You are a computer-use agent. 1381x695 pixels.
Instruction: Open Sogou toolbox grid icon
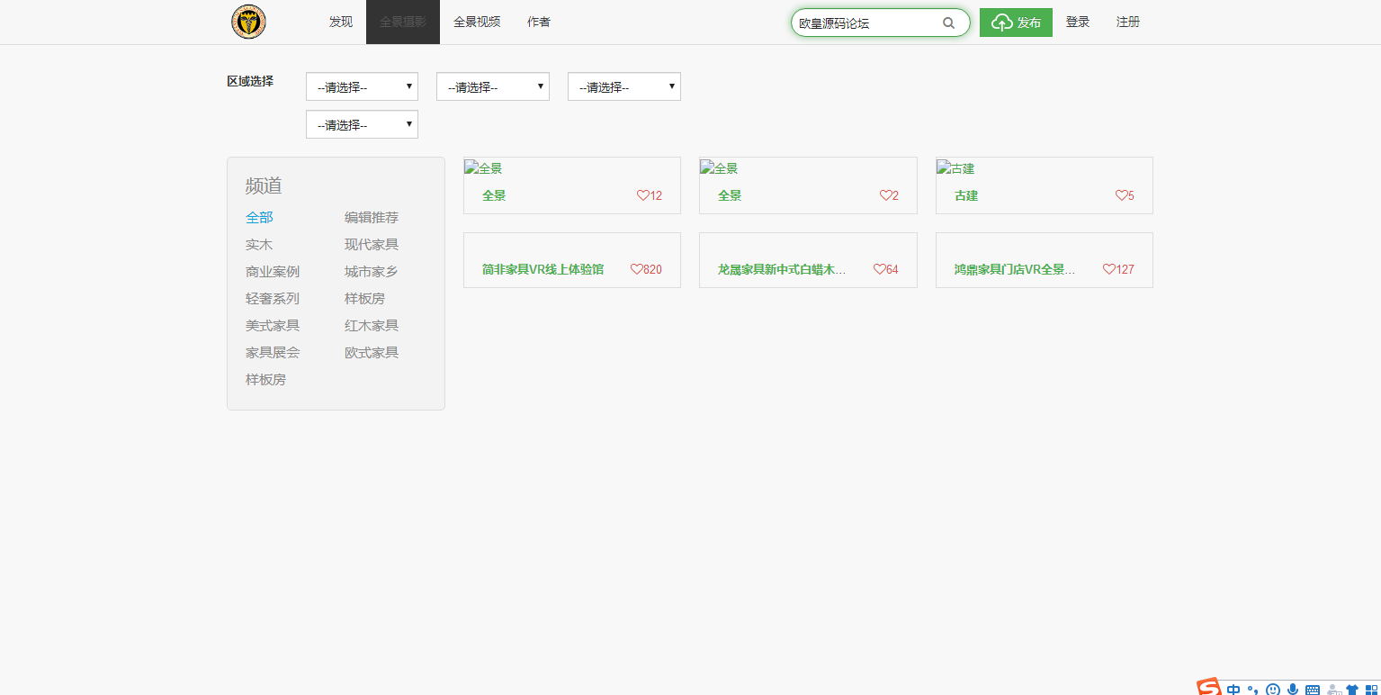[1373, 689]
